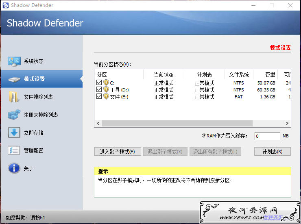Image resolution: width=301 pixels, height=224 pixels.
Task: Click the scroll left arrow of partition list
Action: pos(98,123)
